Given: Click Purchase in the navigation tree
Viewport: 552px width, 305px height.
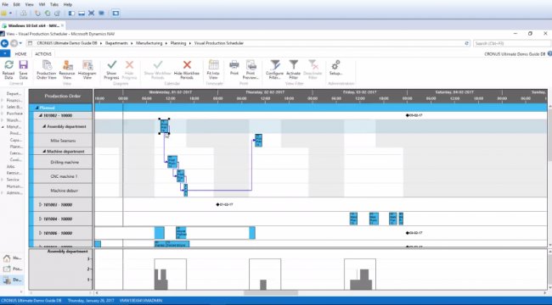Looking at the screenshot, I should point(14,114).
